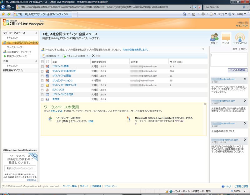Click the RSS feeds icon in command bar
The width and height of the screenshot is (250, 195).
coord(194,14)
